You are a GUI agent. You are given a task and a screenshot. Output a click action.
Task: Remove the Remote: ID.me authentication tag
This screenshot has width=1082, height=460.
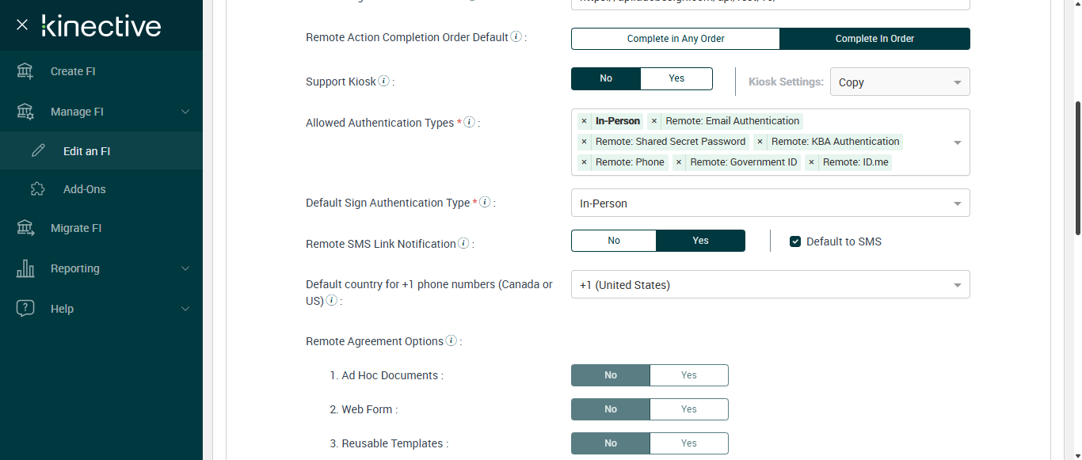point(811,162)
